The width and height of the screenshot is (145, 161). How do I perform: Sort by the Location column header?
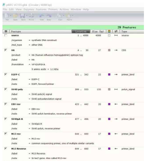point(81,31)
